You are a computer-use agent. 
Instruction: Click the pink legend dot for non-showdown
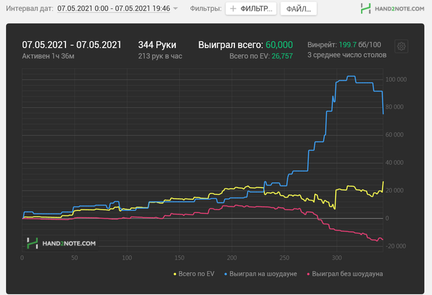pyautogui.click(x=309, y=275)
